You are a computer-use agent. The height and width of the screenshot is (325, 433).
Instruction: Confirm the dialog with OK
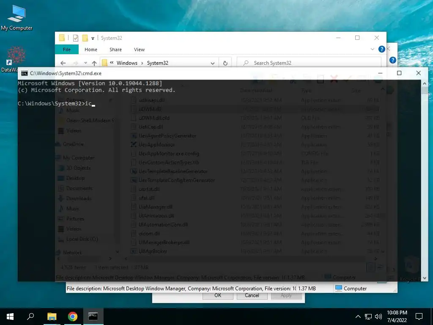(218, 295)
